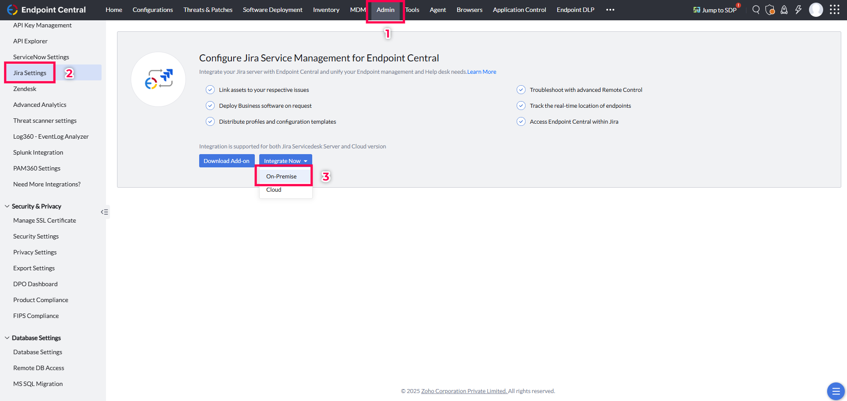Open the nine-dot apps grid icon
Screen dimensions: 847x401
click(835, 10)
